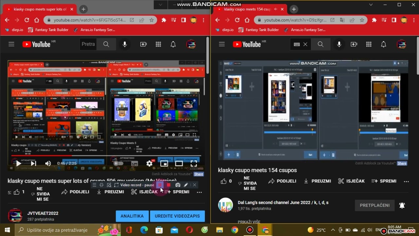Viewport: 419px width, 236px height.
Task: Click ISJEČAK clip button under right video
Action: [x=351, y=181]
